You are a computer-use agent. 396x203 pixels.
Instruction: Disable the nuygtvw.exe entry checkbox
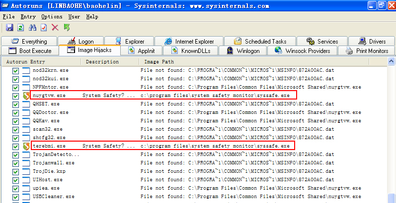(16, 96)
